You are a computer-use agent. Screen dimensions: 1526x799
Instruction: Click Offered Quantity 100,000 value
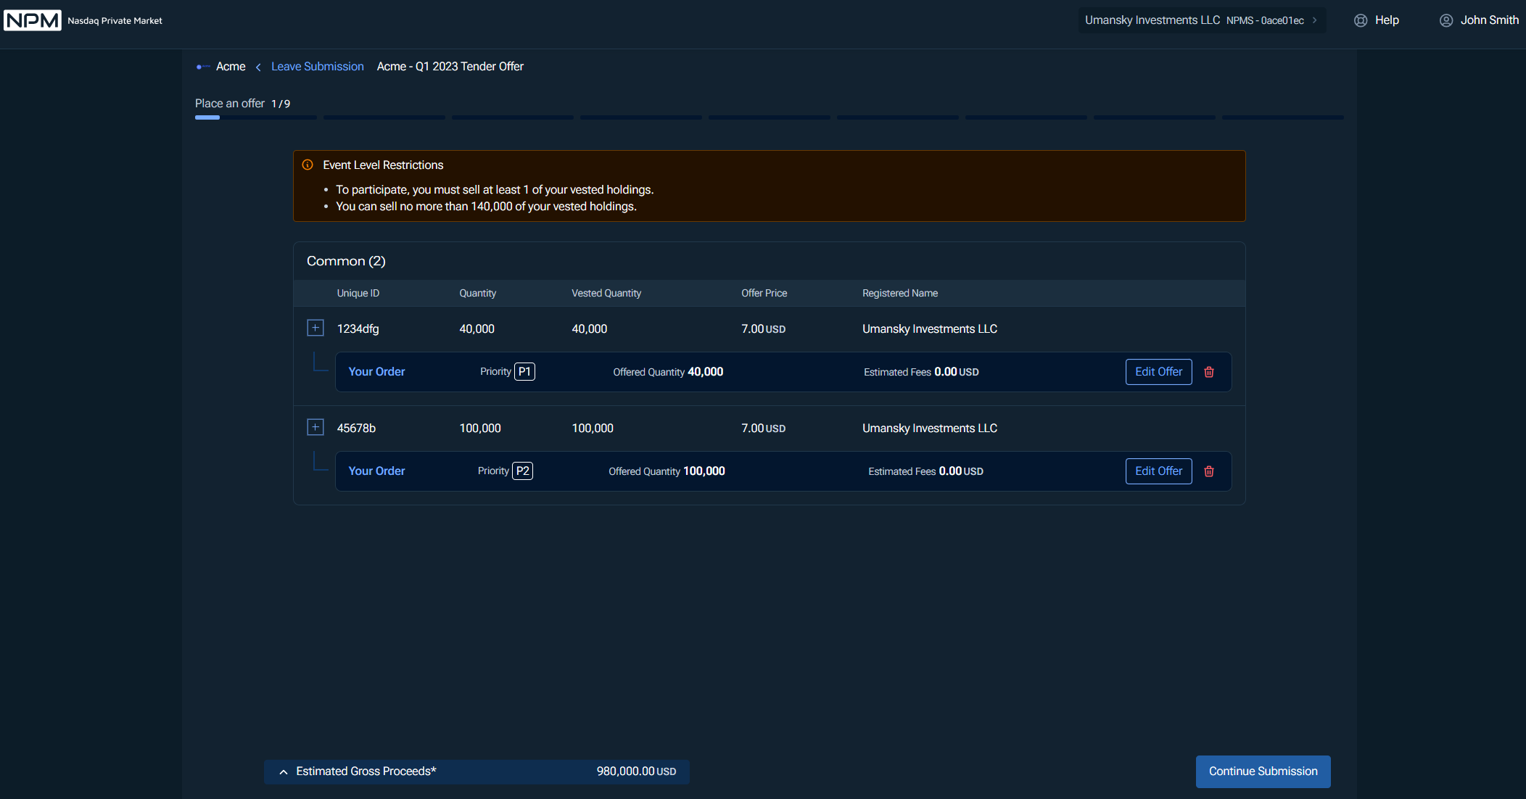click(x=704, y=471)
